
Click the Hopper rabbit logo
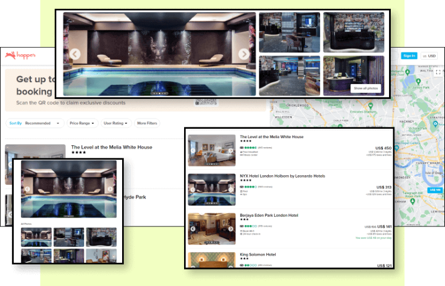pos(20,55)
